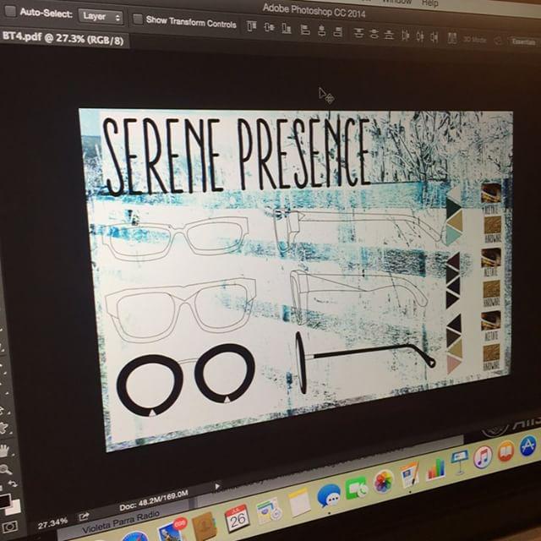Open the Auto-Select Layer dropdown
The image size is (541, 541).
point(101,17)
